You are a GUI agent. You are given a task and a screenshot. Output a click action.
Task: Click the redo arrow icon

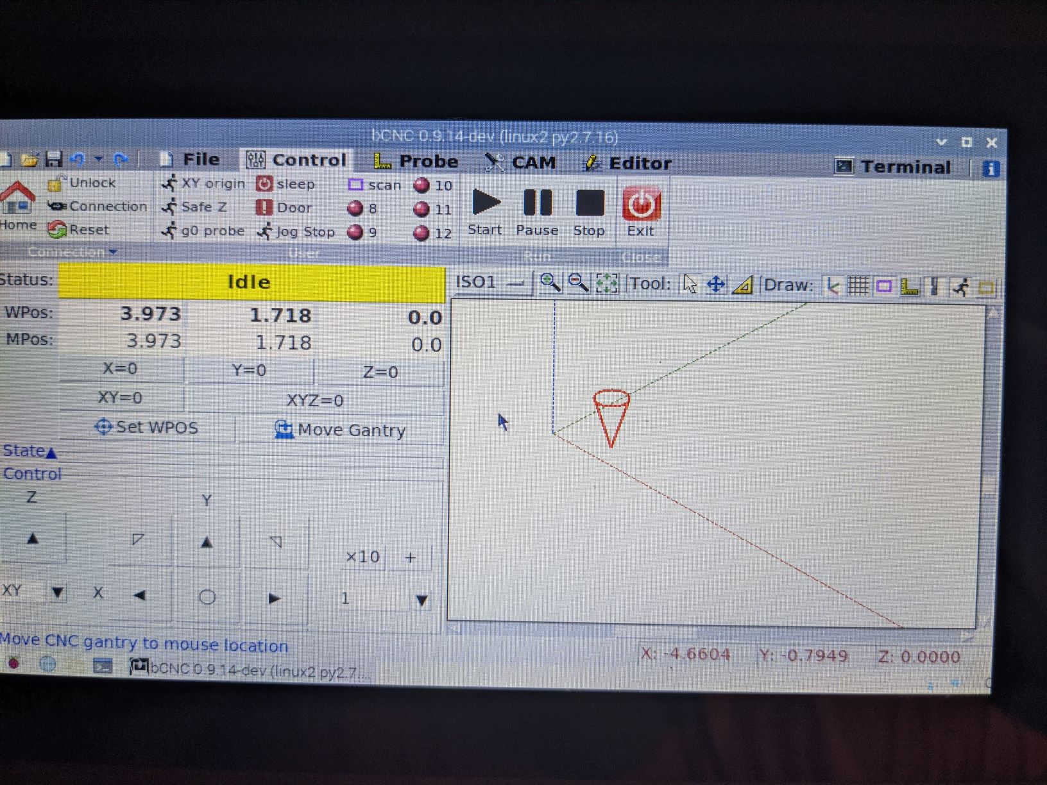pyautogui.click(x=121, y=160)
